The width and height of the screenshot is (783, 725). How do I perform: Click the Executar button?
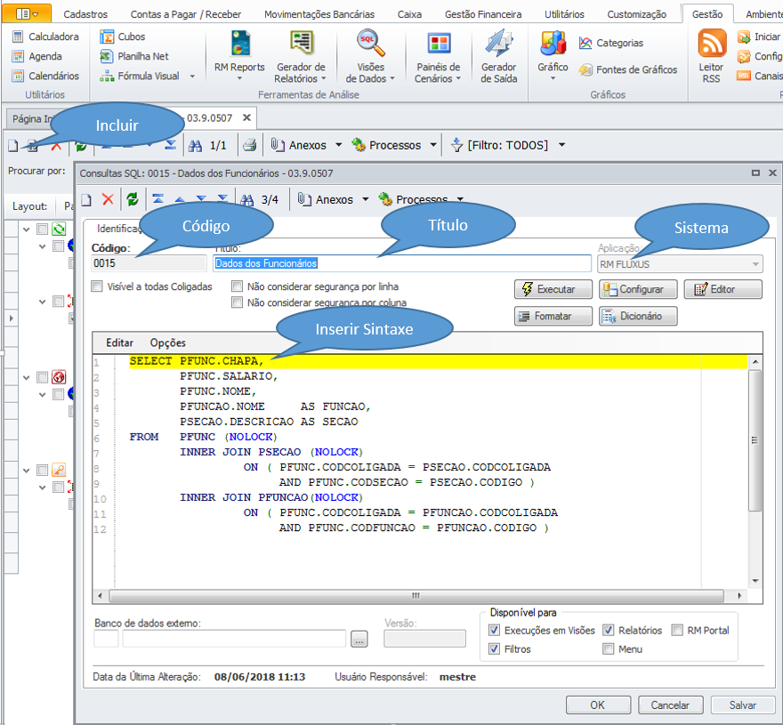(x=553, y=289)
